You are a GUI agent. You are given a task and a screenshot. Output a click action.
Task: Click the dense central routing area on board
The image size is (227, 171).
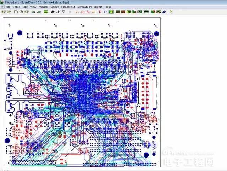point(82,89)
